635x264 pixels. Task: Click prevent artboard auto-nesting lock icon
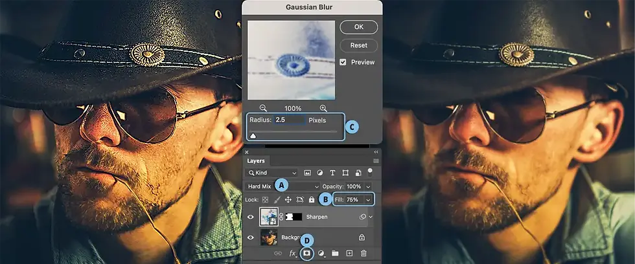tap(299, 199)
